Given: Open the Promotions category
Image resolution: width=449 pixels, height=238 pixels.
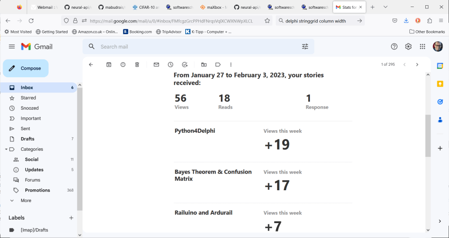Looking at the screenshot, I should pos(37,190).
